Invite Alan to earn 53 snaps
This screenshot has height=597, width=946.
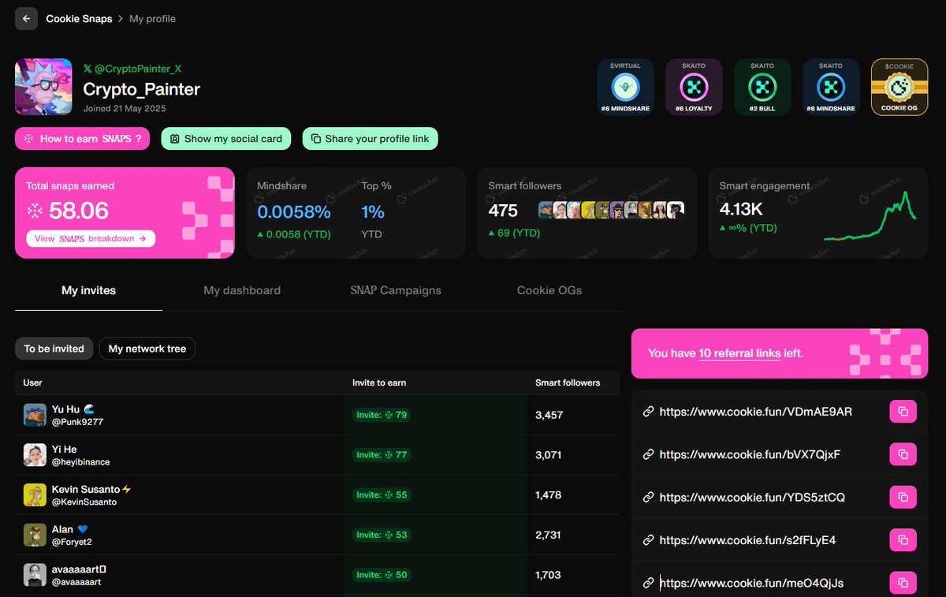point(382,535)
